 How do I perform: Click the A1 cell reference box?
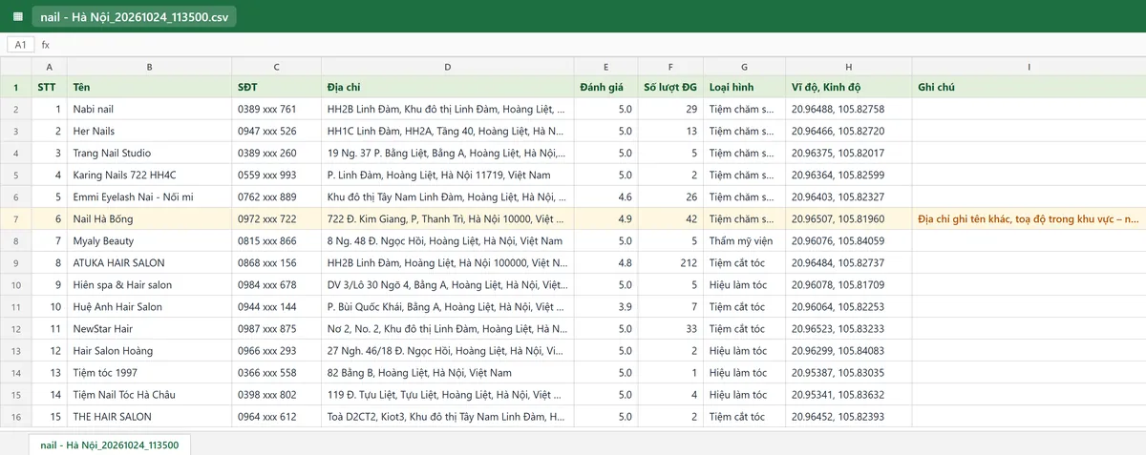pyautogui.click(x=20, y=45)
